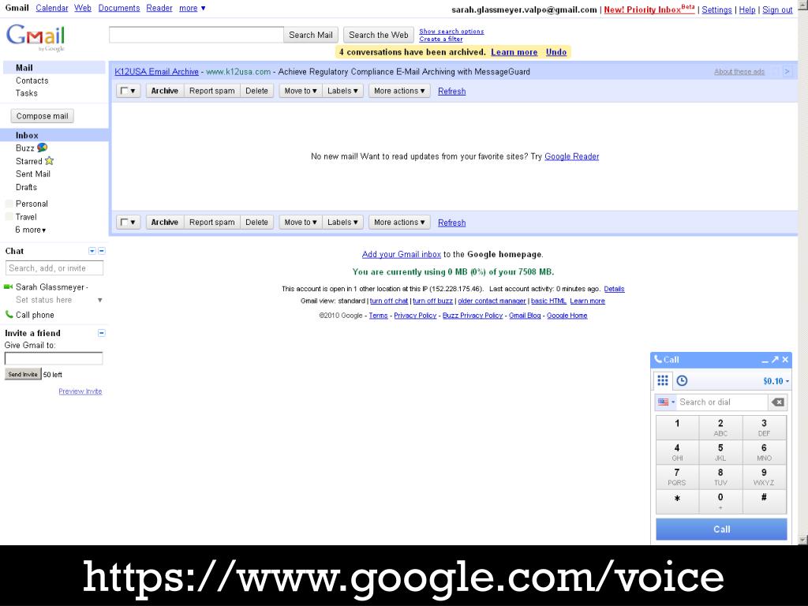This screenshot has width=808, height=606.
Task: Click Send Invite button
Action: (23, 374)
